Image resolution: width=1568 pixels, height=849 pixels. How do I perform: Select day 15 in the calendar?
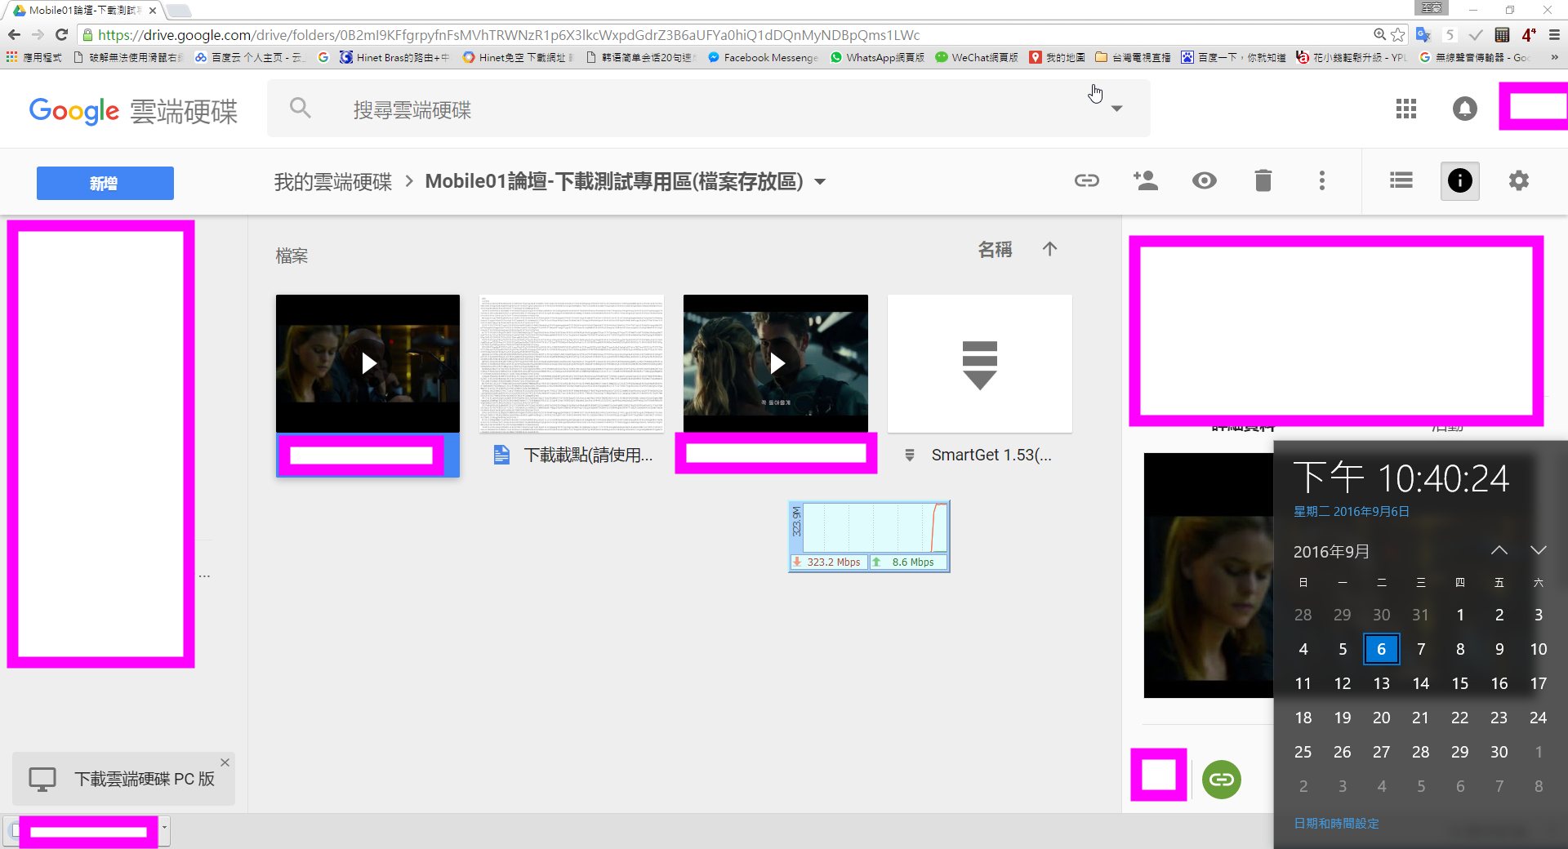point(1460,683)
